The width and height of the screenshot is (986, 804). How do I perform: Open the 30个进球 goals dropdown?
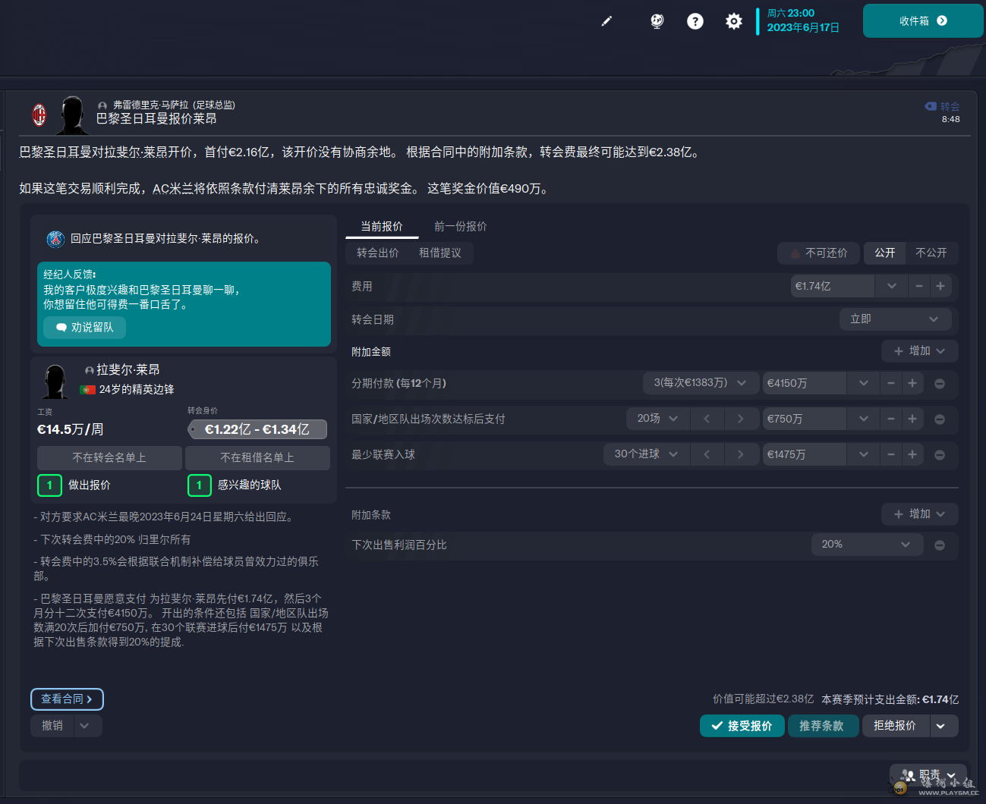[x=646, y=454]
